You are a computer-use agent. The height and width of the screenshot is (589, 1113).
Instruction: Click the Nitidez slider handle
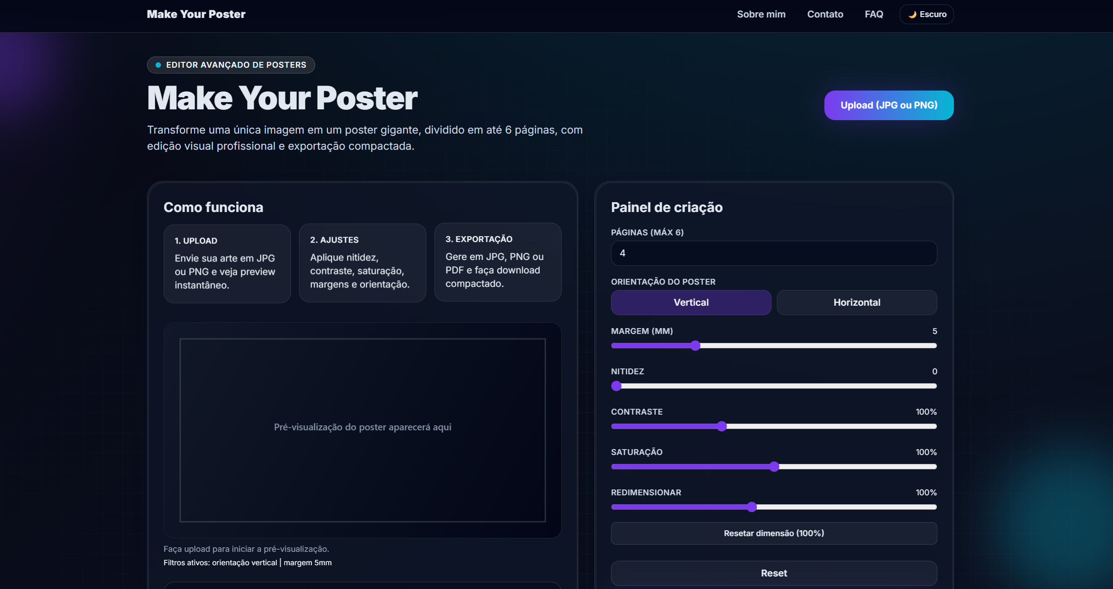coord(616,386)
